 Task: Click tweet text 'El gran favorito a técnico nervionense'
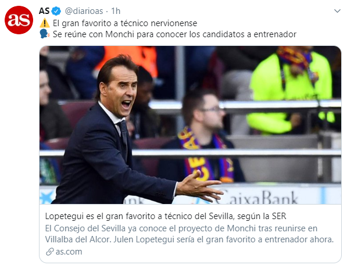point(125,23)
